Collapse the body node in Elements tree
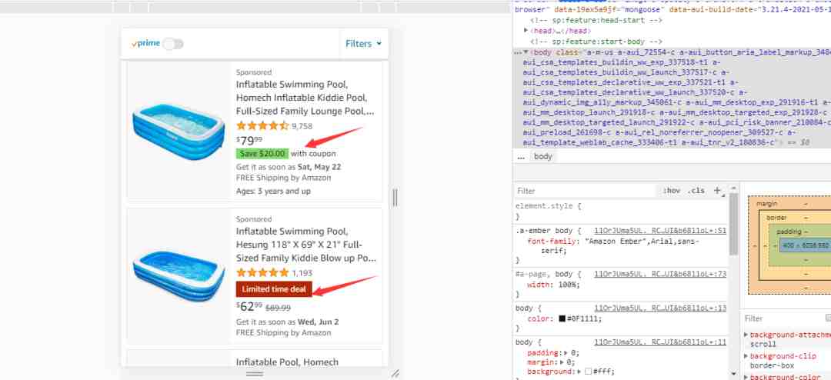This screenshot has height=380, width=831. coord(526,52)
